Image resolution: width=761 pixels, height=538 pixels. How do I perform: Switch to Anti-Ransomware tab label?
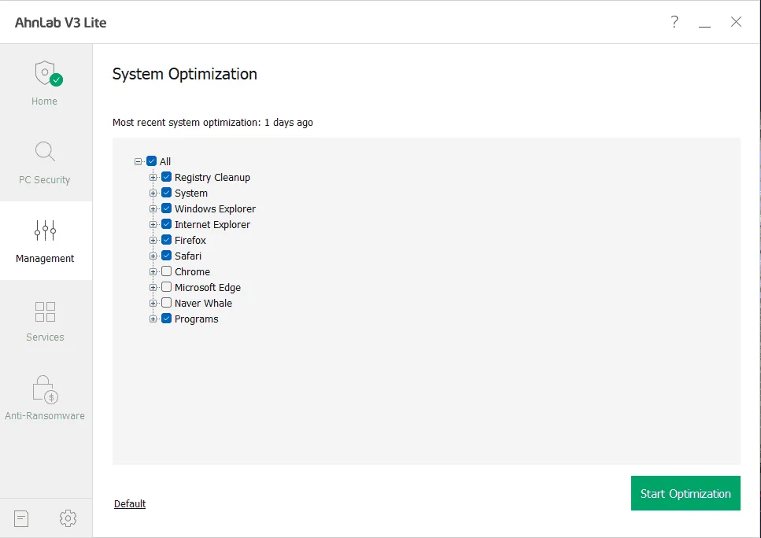[x=45, y=416]
